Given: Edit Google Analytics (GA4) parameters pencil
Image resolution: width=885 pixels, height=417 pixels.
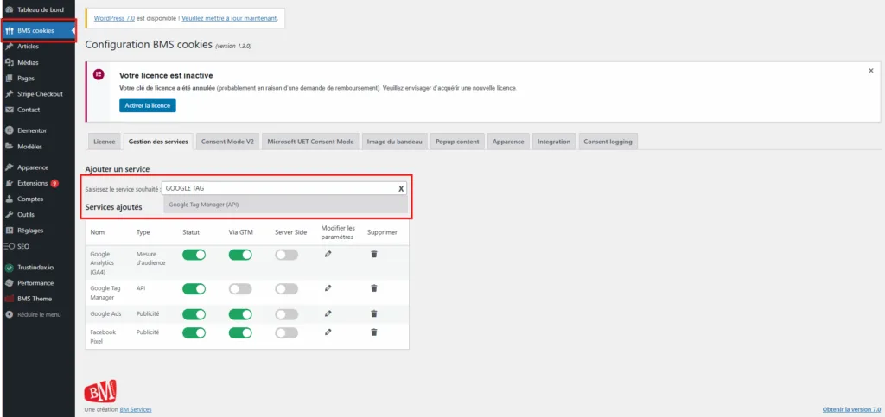Looking at the screenshot, I should pos(328,254).
